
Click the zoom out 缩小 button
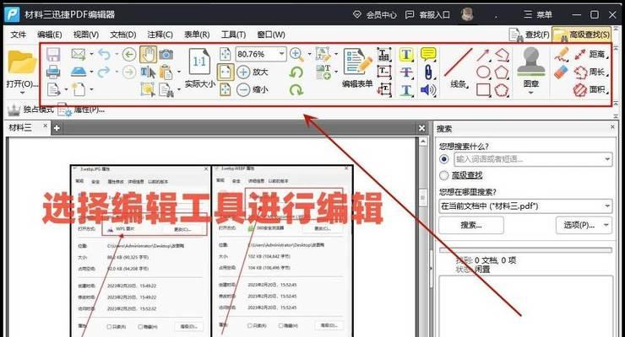point(253,89)
